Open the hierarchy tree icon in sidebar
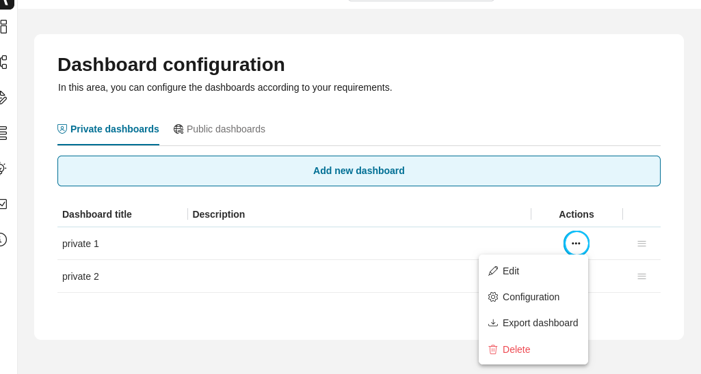The width and height of the screenshot is (701, 374). tap(3, 62)
